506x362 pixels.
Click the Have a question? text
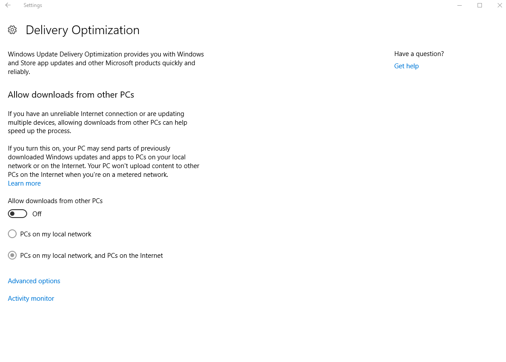tap(419, 54)
